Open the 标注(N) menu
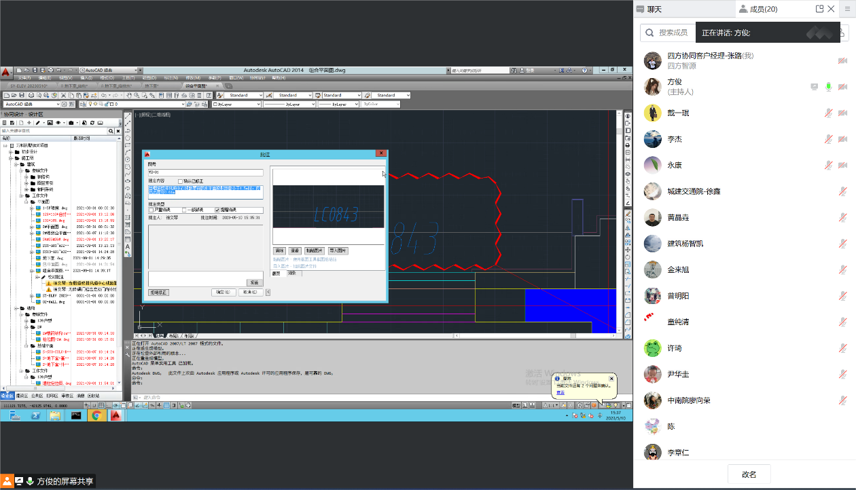Image resolution: width=856 pixels, height=490 pixels. click(x=171, y=78)
